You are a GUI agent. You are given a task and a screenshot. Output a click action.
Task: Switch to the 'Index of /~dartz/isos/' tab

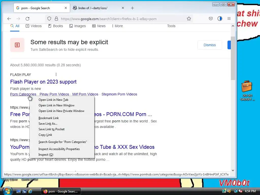point(99,8)
